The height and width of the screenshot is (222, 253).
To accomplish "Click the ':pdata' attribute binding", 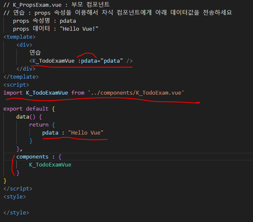I will coord(87,61).
